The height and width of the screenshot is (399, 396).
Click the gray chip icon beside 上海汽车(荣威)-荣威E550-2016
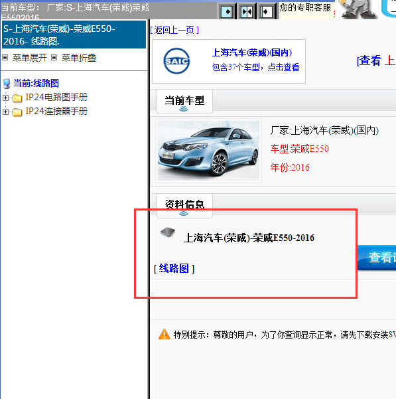(168, 232)
